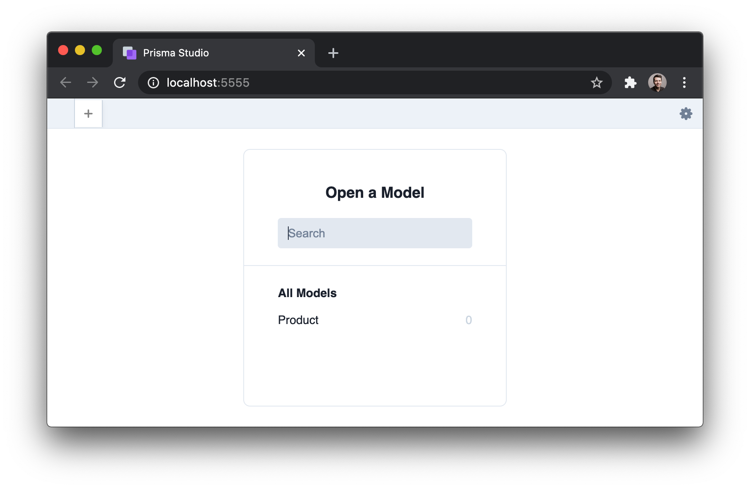Bookmark the page with the star icon
Screen dimensions: 750x489
point(596,82)
